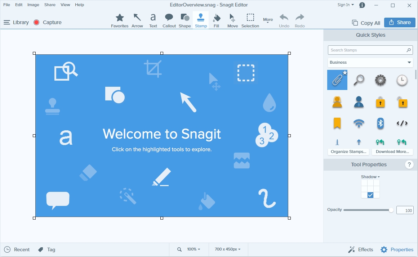Pick the Fill bucket tool
Viewport: 418px width, 257px height.
pos(216,21)
